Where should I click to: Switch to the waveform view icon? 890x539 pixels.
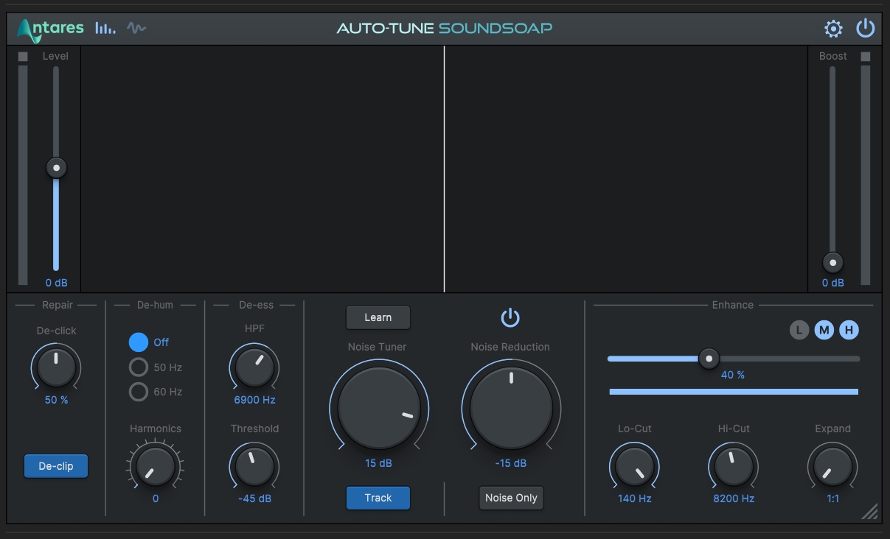click(136, 29)
